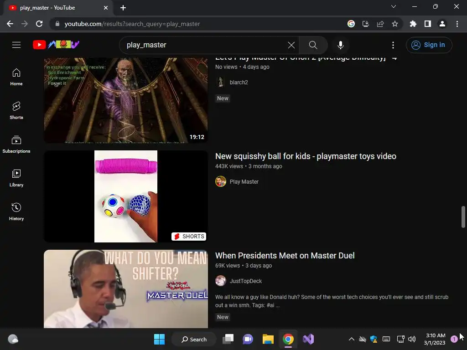The width and height of the screenshot is (467, 350).
Task: Click blarch2 channel avatar
Action: (221, 82)
